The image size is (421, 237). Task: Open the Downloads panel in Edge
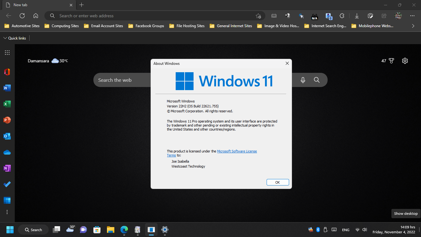point(357,16)
